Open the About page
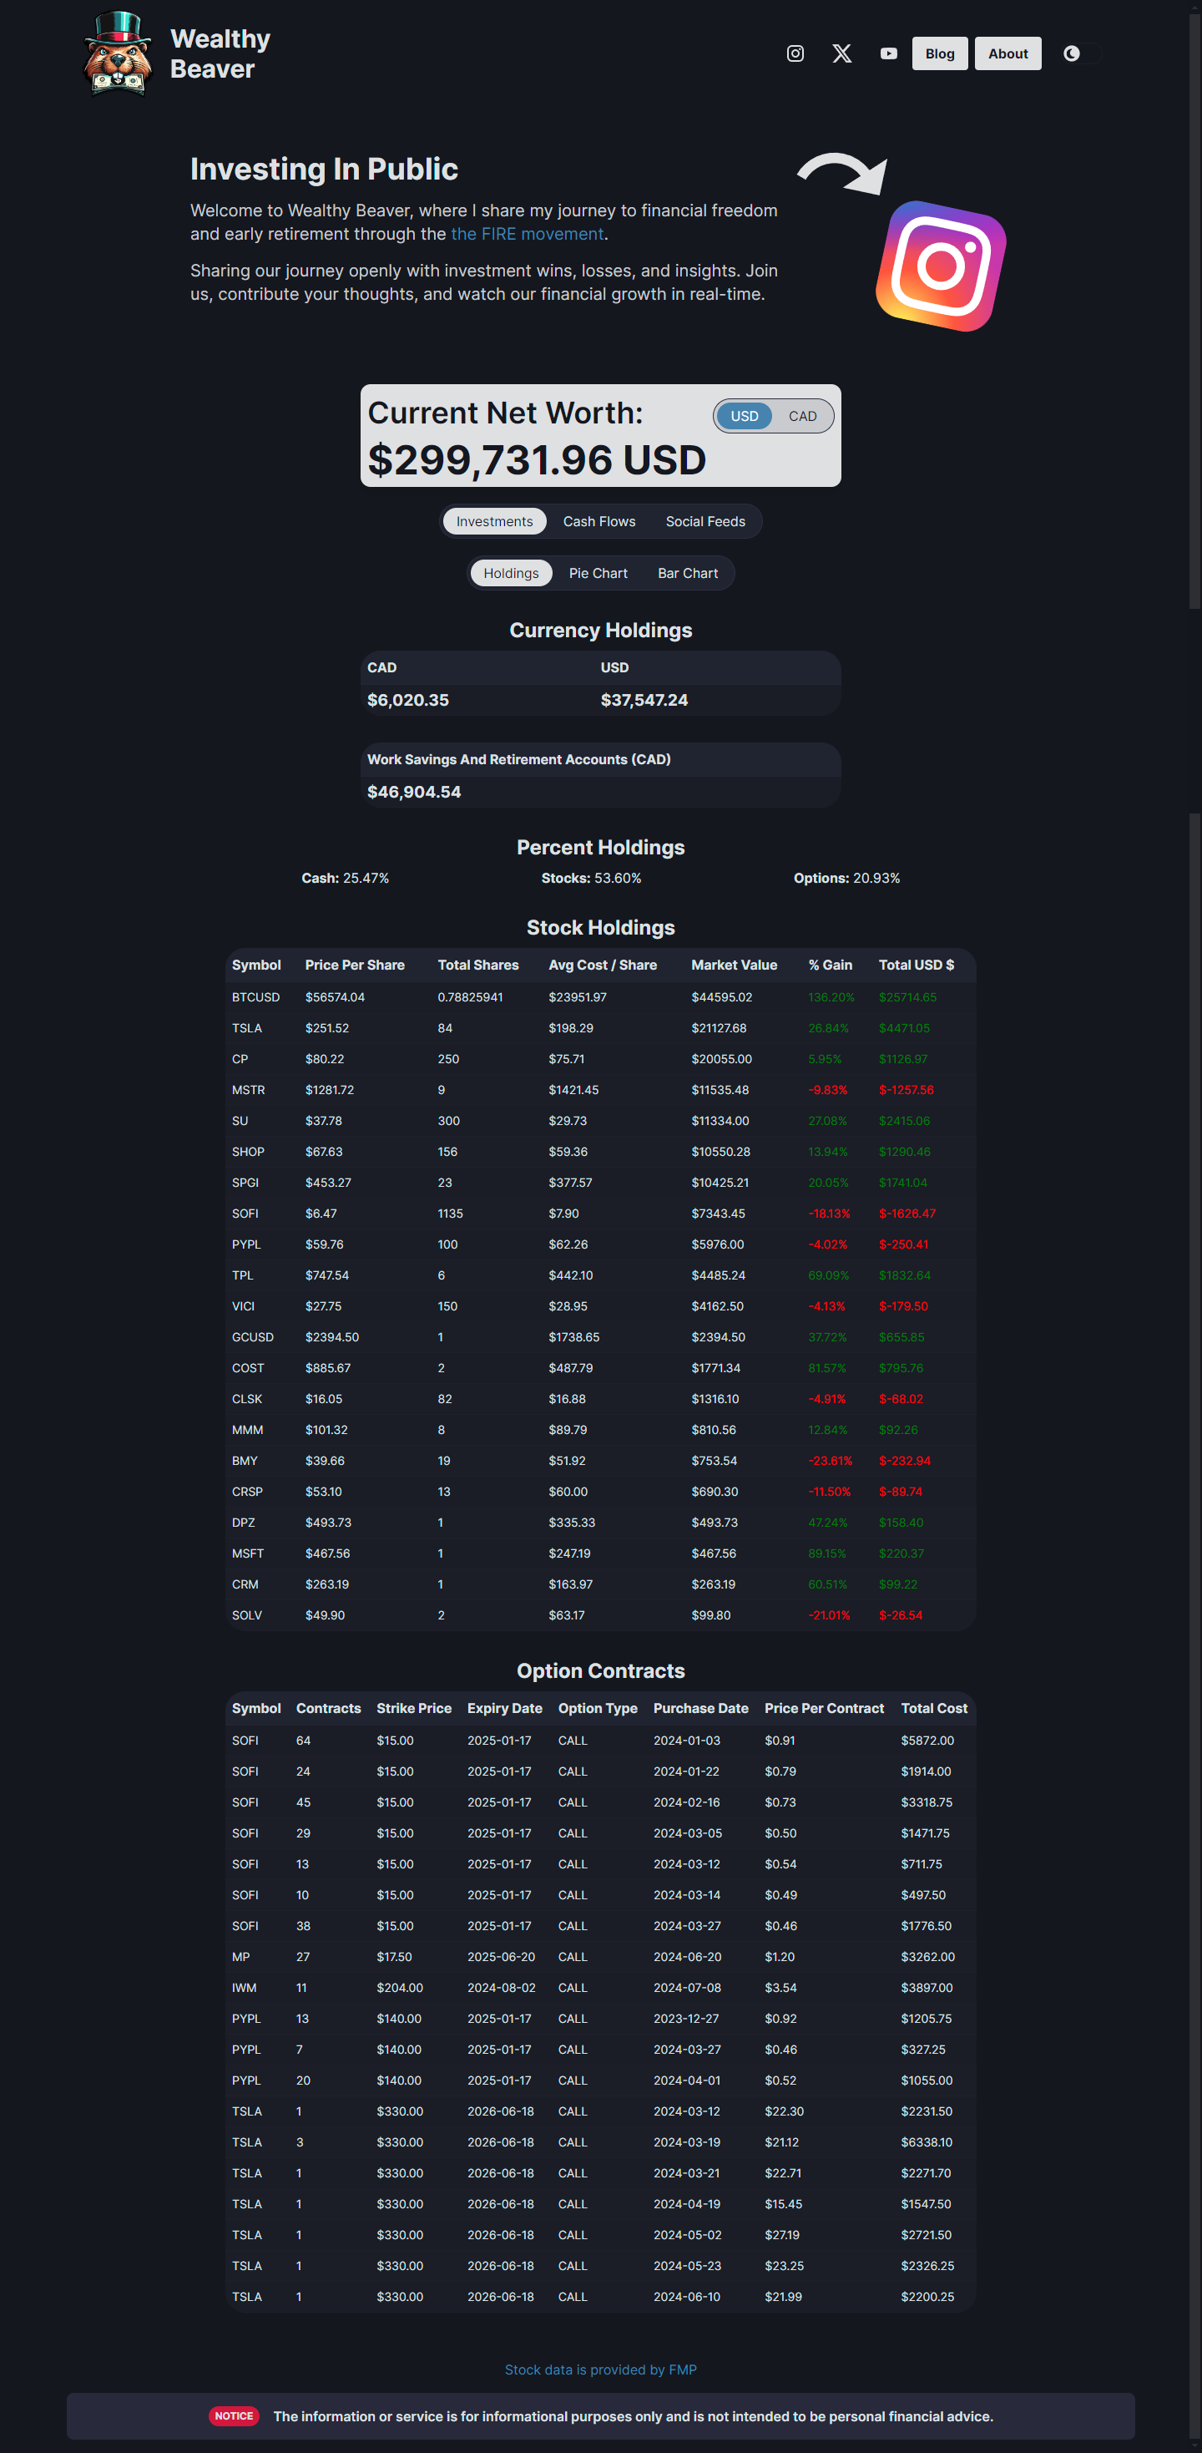Image resolution: width=1202 pixels, height=2453 pixels. 1007,53
